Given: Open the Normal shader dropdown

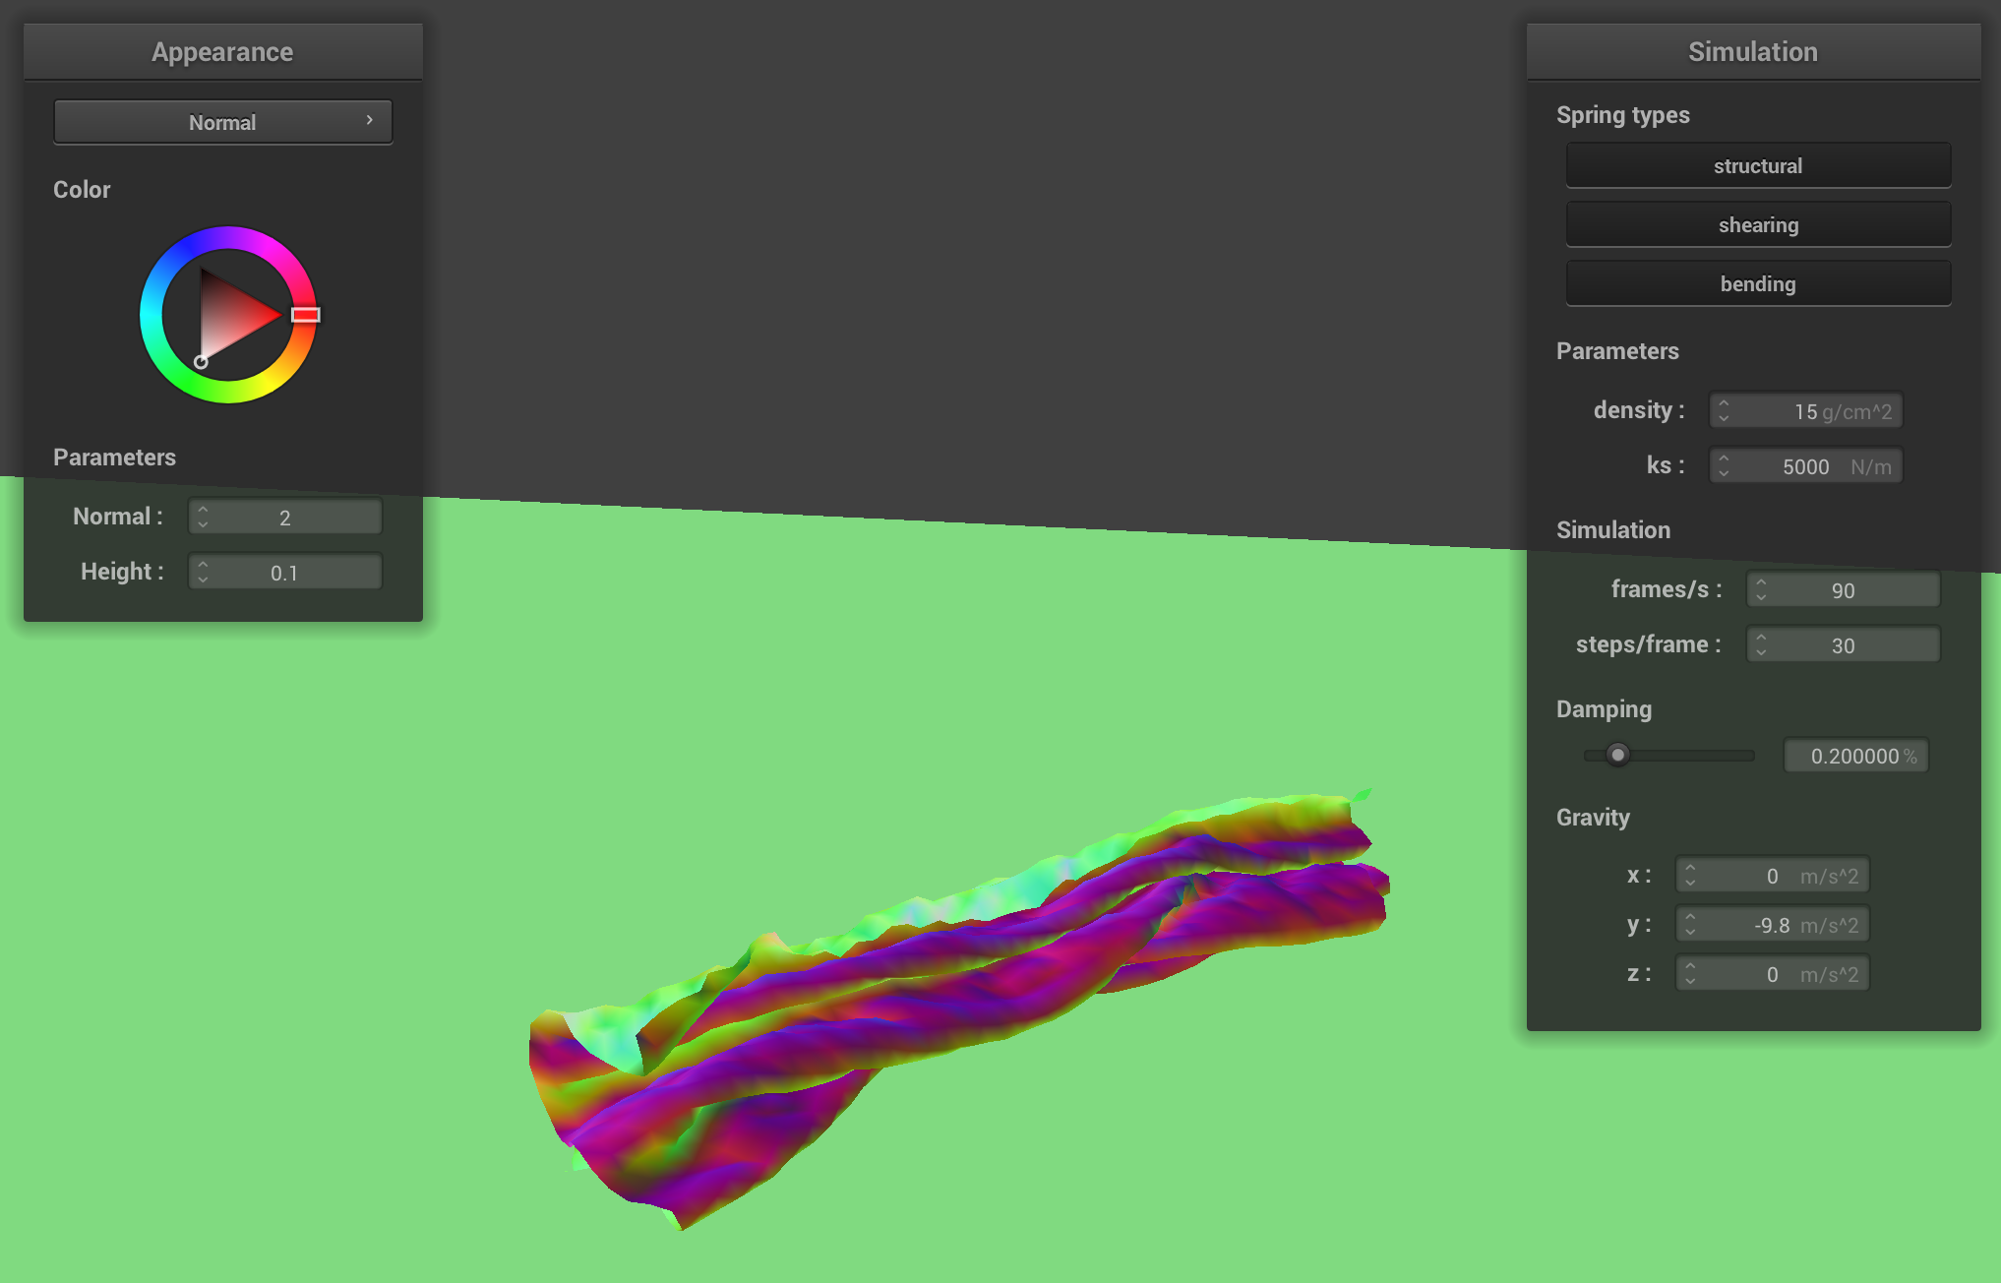Looking at the screenshot, I should tap(223, 122).
